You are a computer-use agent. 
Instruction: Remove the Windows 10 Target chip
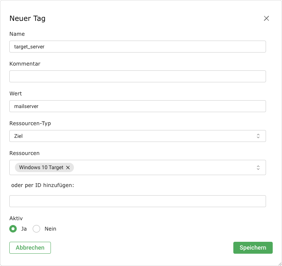68,168
